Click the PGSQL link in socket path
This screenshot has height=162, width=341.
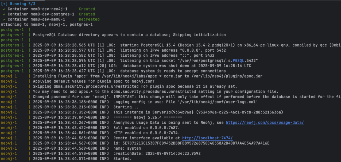point(238,61)
